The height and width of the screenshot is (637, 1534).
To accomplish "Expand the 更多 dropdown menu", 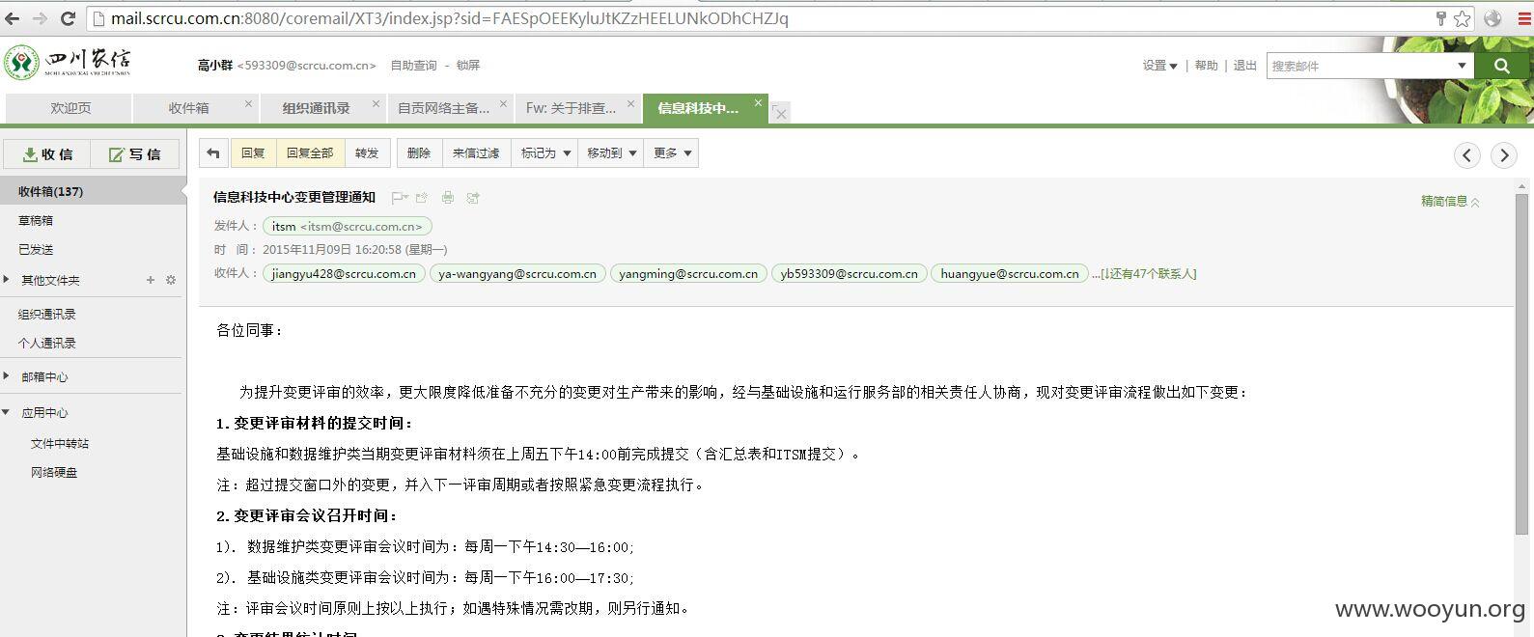I will 671,153.
